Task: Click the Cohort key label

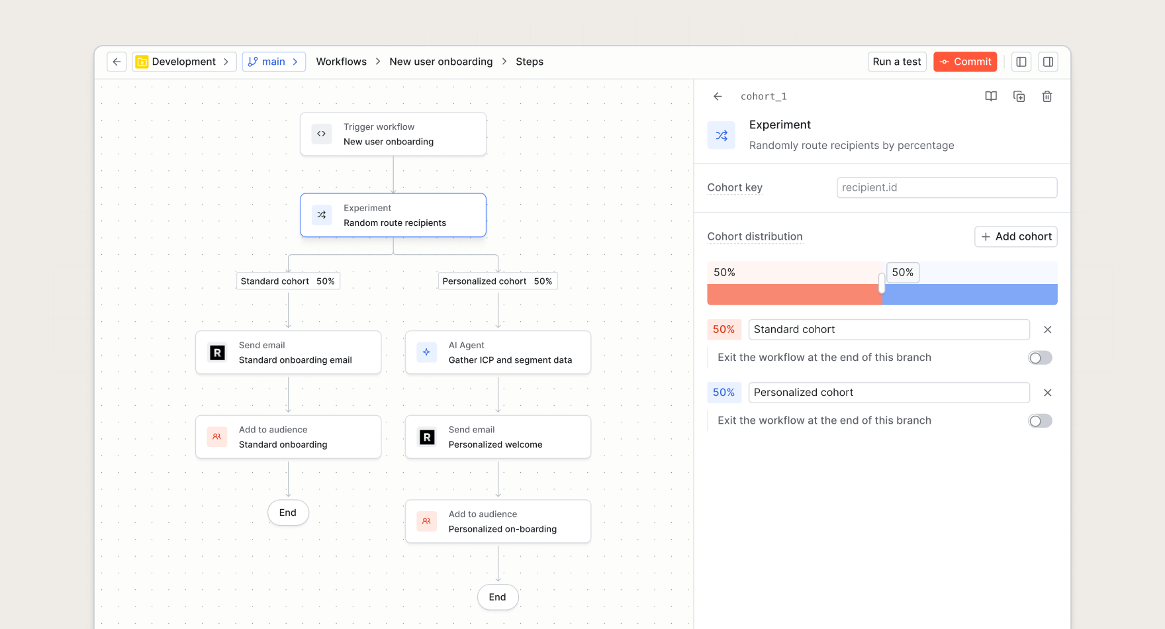Action: coord(735,187)
